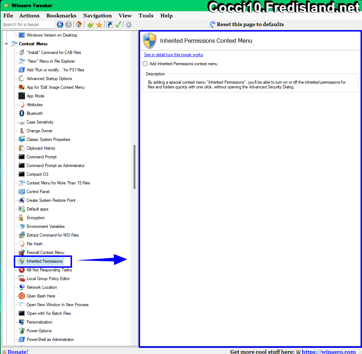Open the Tools menu
Image resolution: width=362 pixels, height=354 pixels.
tap(146, 16)
